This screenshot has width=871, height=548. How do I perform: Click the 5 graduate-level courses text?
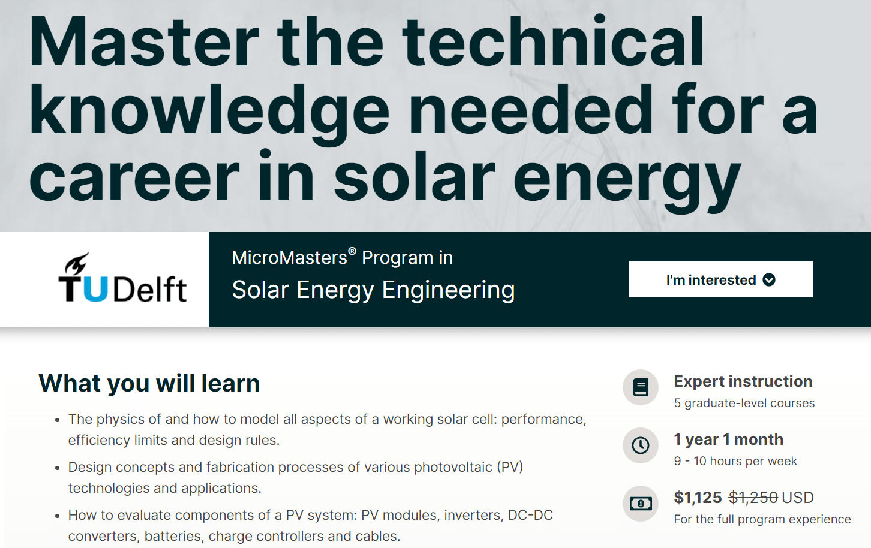(744, 403)
